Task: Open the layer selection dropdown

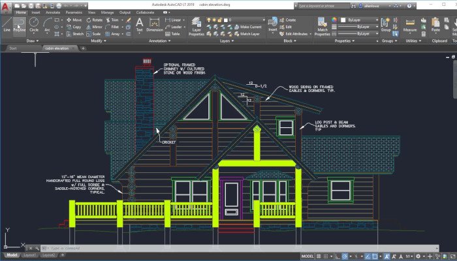Action: point(236,20)
